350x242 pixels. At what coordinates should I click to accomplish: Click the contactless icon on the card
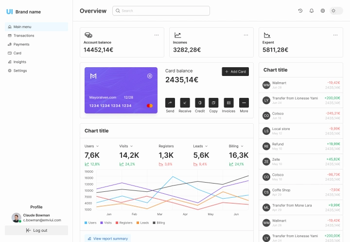click(x=150, y=76)
